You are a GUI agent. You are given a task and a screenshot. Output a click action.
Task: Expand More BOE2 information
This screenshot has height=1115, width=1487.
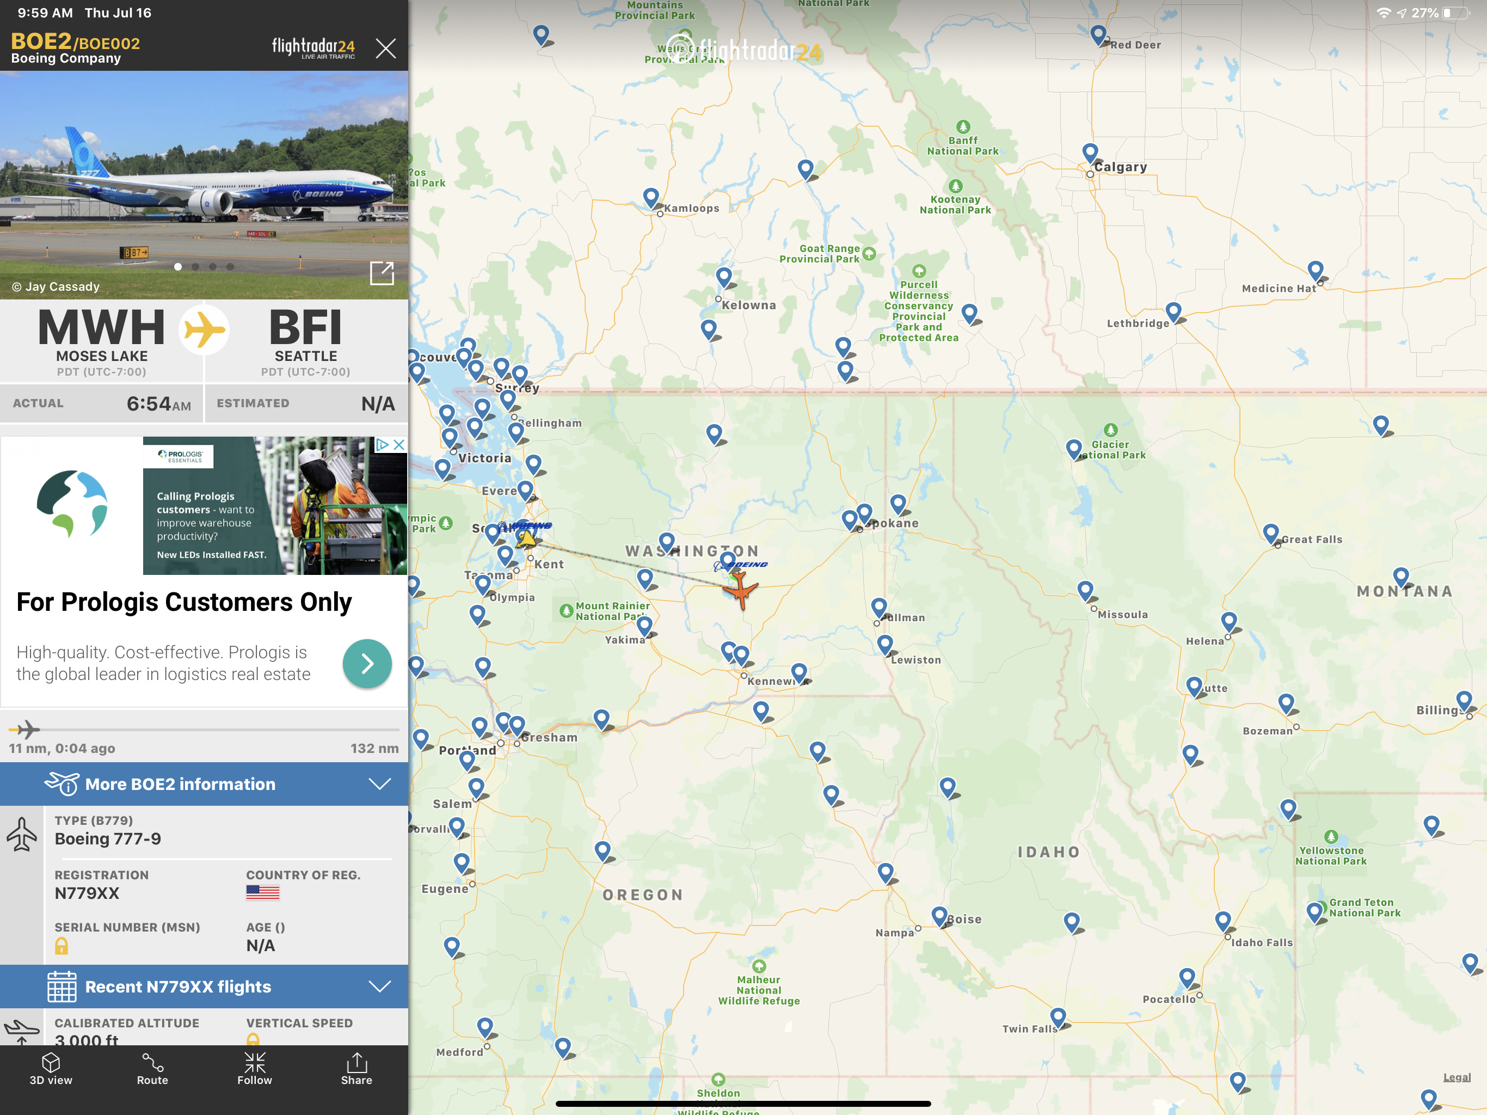tap(204, 784)
